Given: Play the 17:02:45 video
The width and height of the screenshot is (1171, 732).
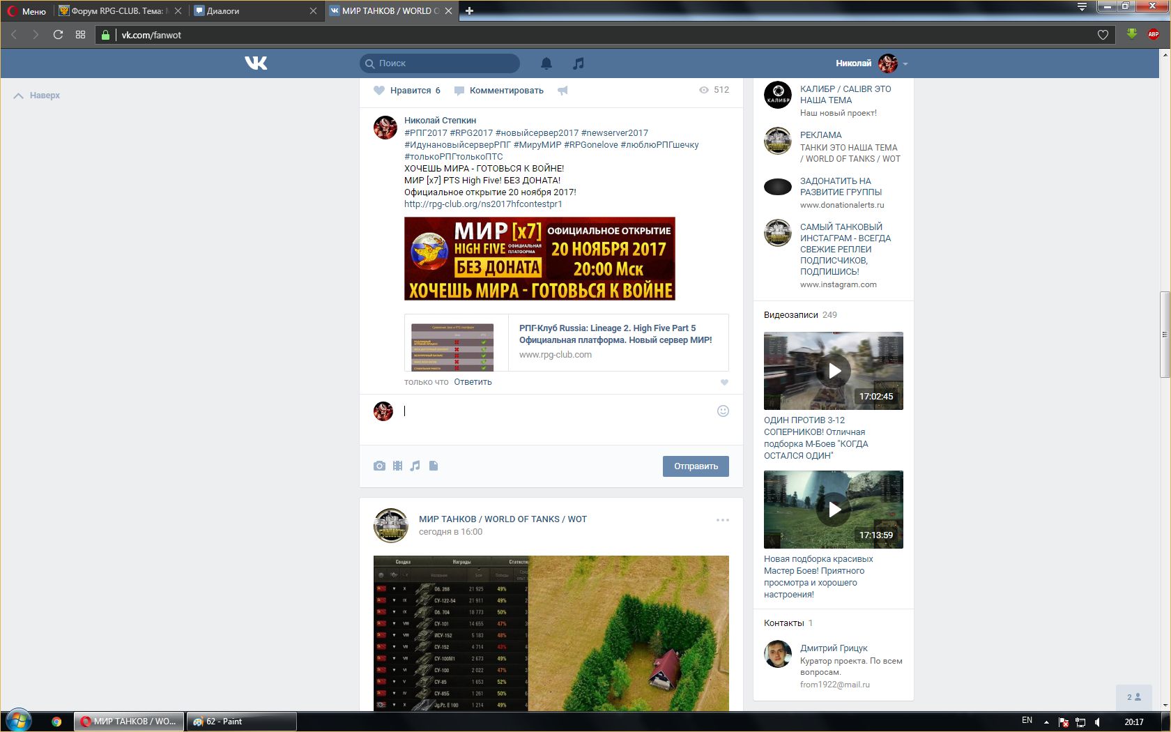Looking at the screenshot, I should [834, 371].
